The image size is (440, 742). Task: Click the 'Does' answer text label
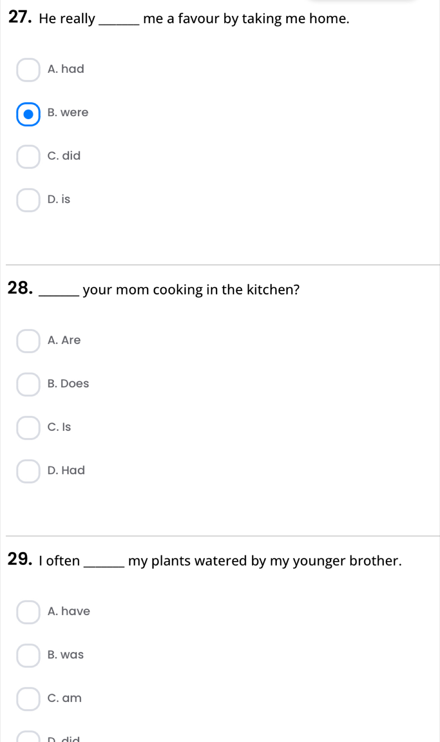click(75, 384)
